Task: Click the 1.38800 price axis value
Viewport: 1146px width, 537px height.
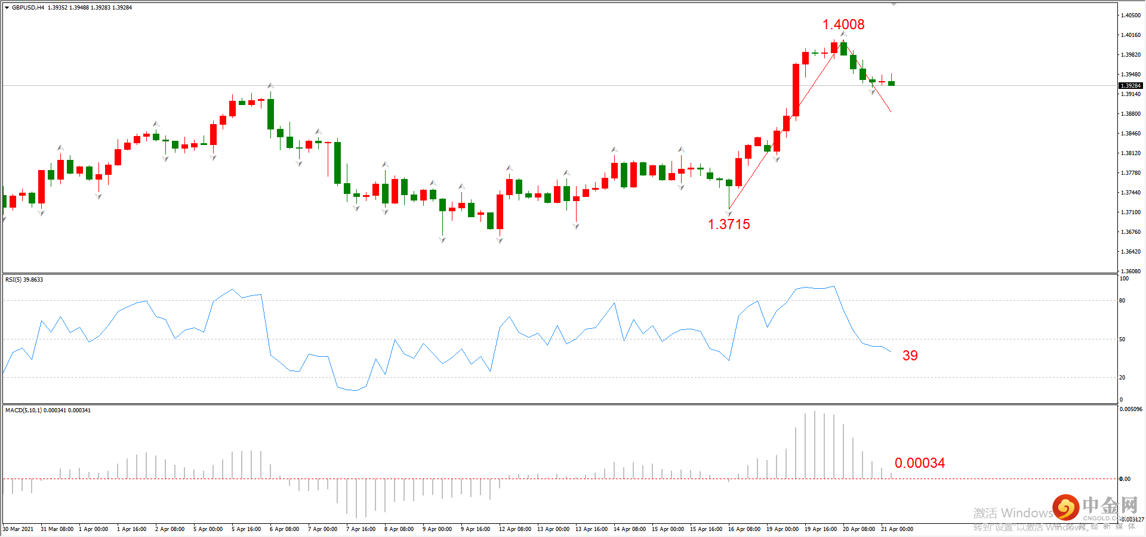Action: click(1130, 114)
